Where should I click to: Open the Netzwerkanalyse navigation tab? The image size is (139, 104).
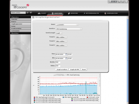(91, 13)
